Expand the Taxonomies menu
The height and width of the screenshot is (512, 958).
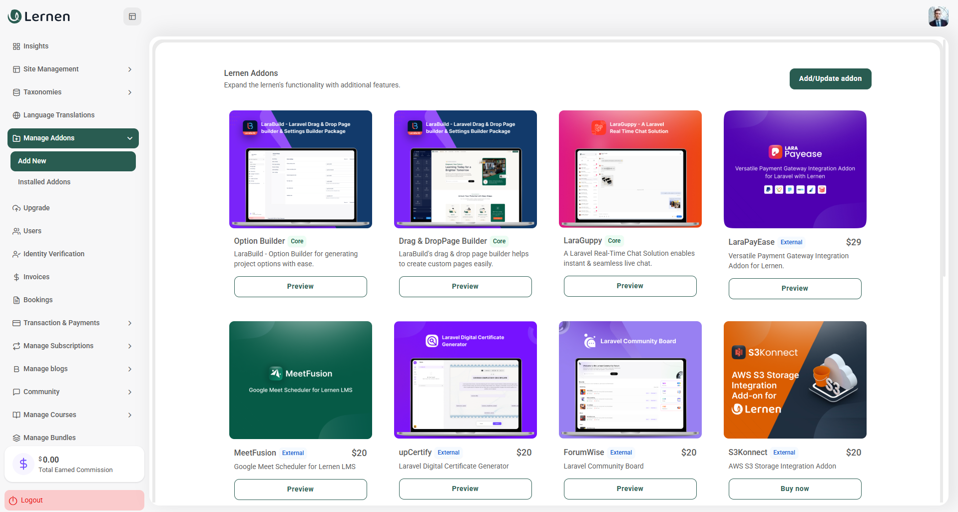tap(130, 92)
